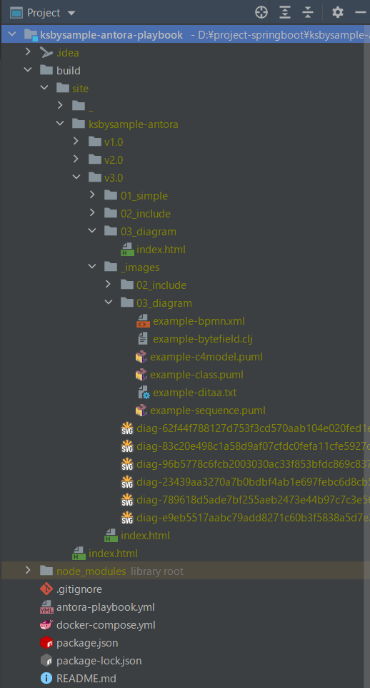Screen dimensions: 370x688
Task: Collapse the _images folder
Action: pyautogui.click(x=92, y=267)
